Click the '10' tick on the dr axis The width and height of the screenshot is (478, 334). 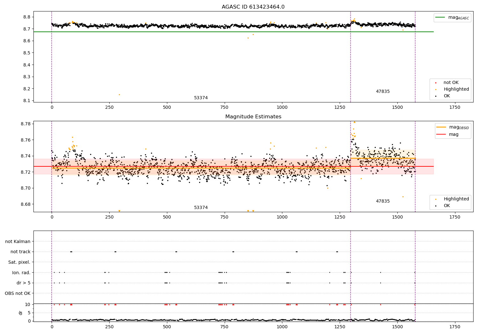28,304
